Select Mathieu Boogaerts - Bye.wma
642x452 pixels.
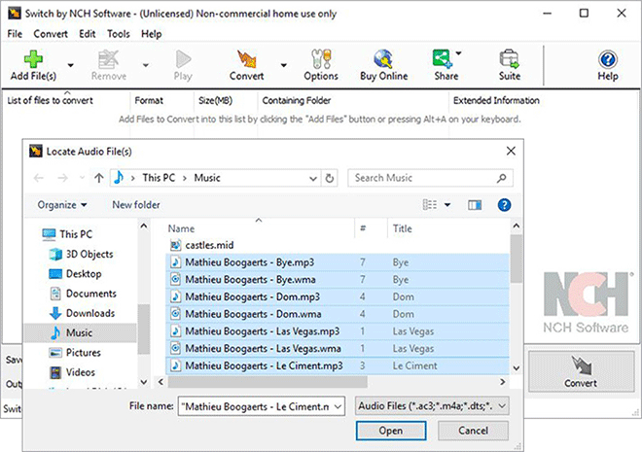337,279
